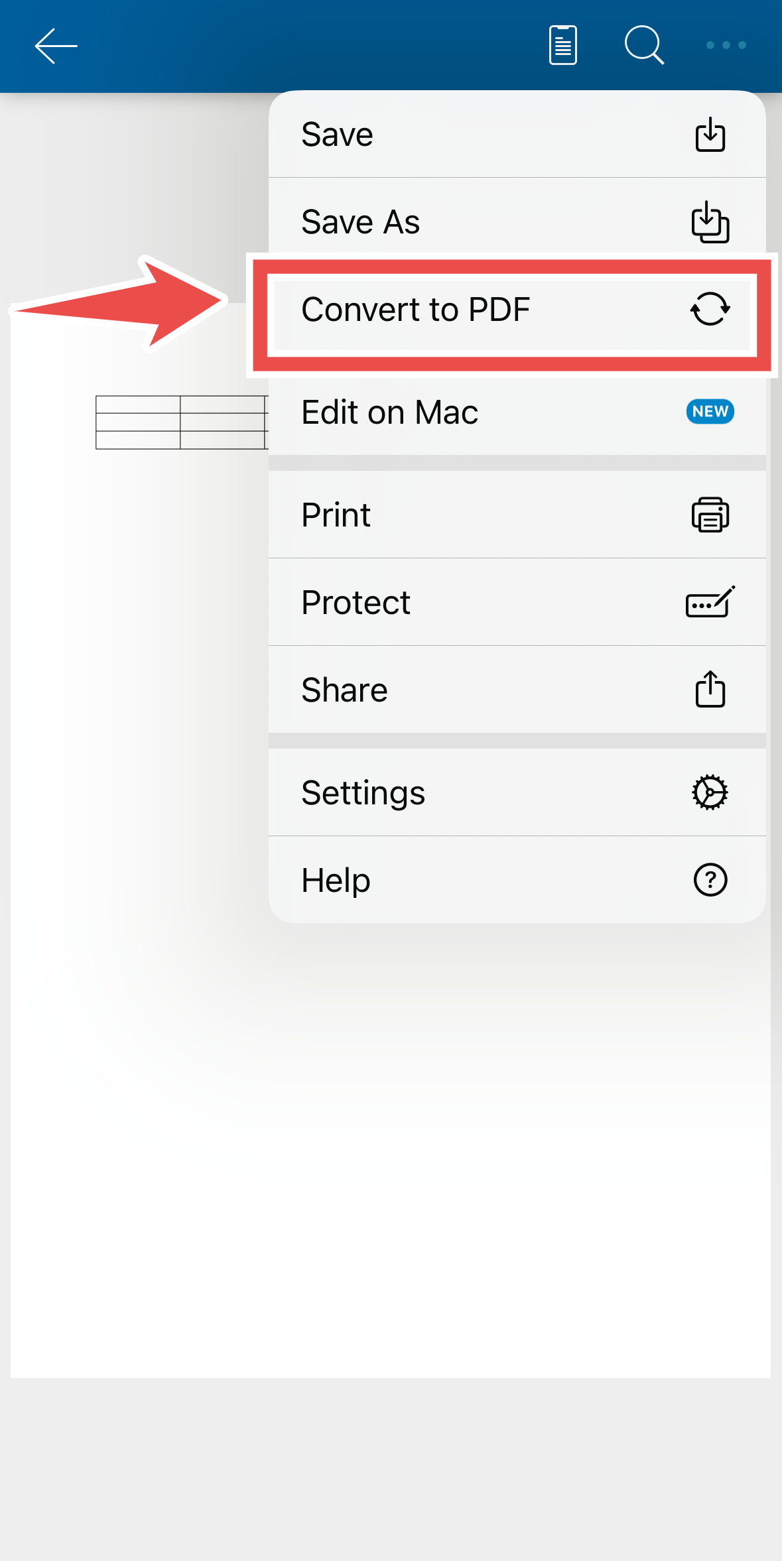Tap the question mark icon beside Help
This screenshot has height=1561, width=782.
[710, 880]
